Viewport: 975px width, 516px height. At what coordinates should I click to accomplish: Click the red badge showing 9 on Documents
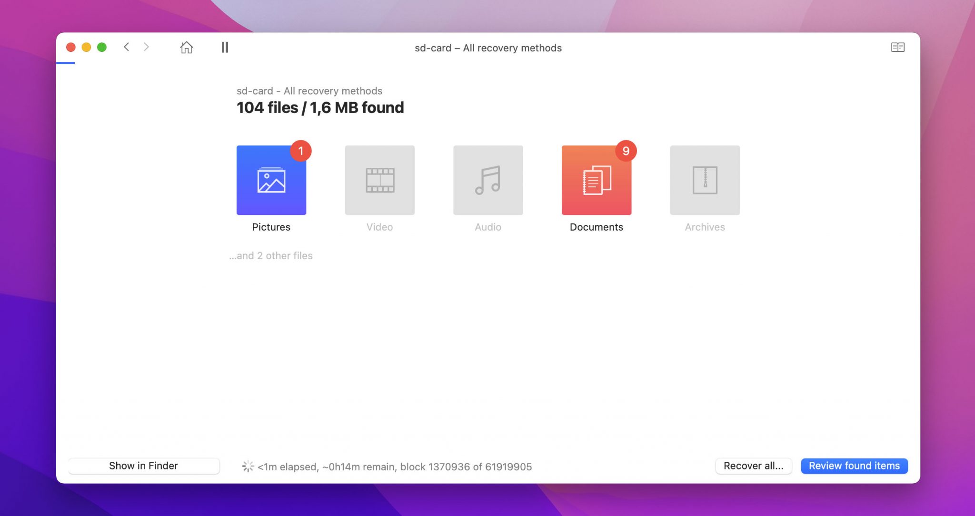coord(626,151)
